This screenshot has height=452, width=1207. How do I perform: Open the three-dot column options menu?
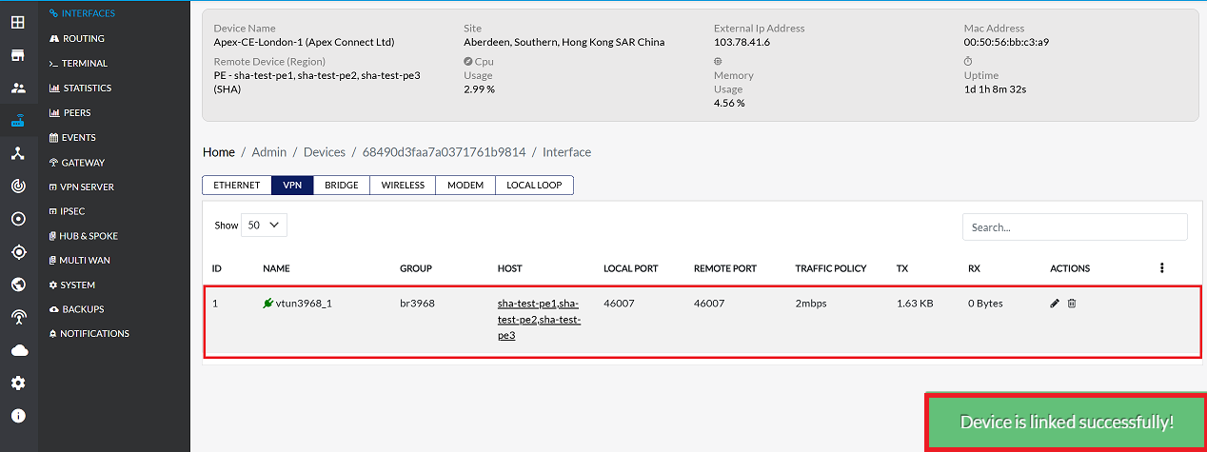click(x=1161, y=268)
